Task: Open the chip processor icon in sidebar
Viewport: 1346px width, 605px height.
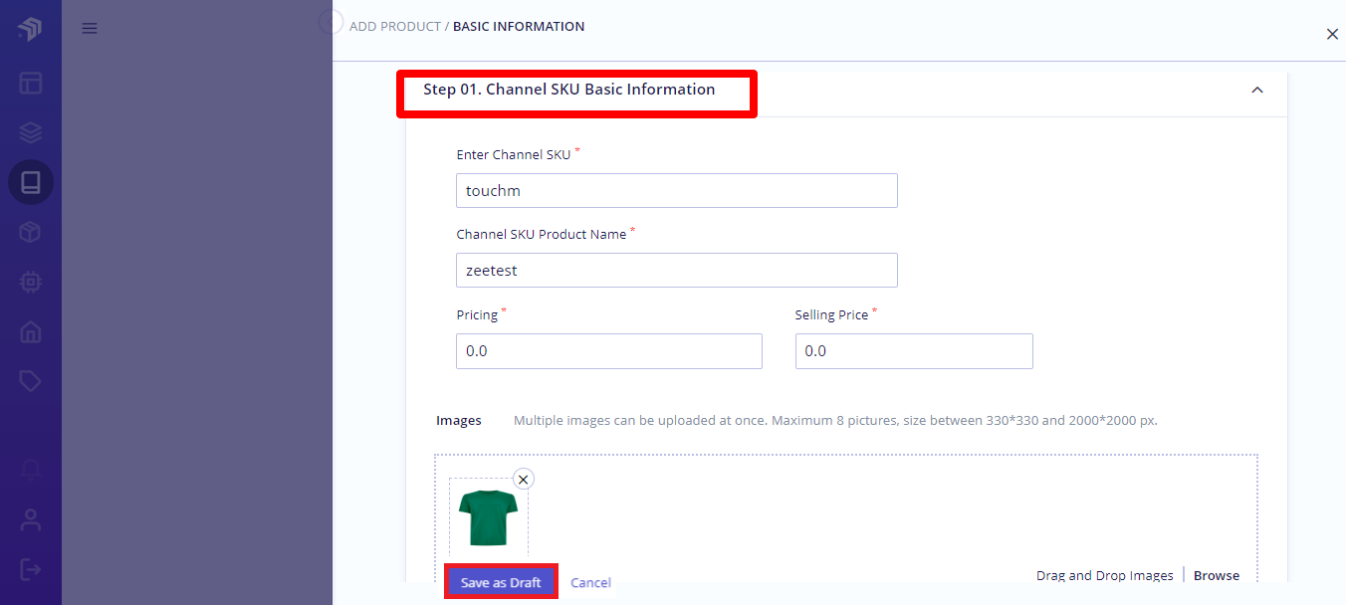Action: point(31,282)
